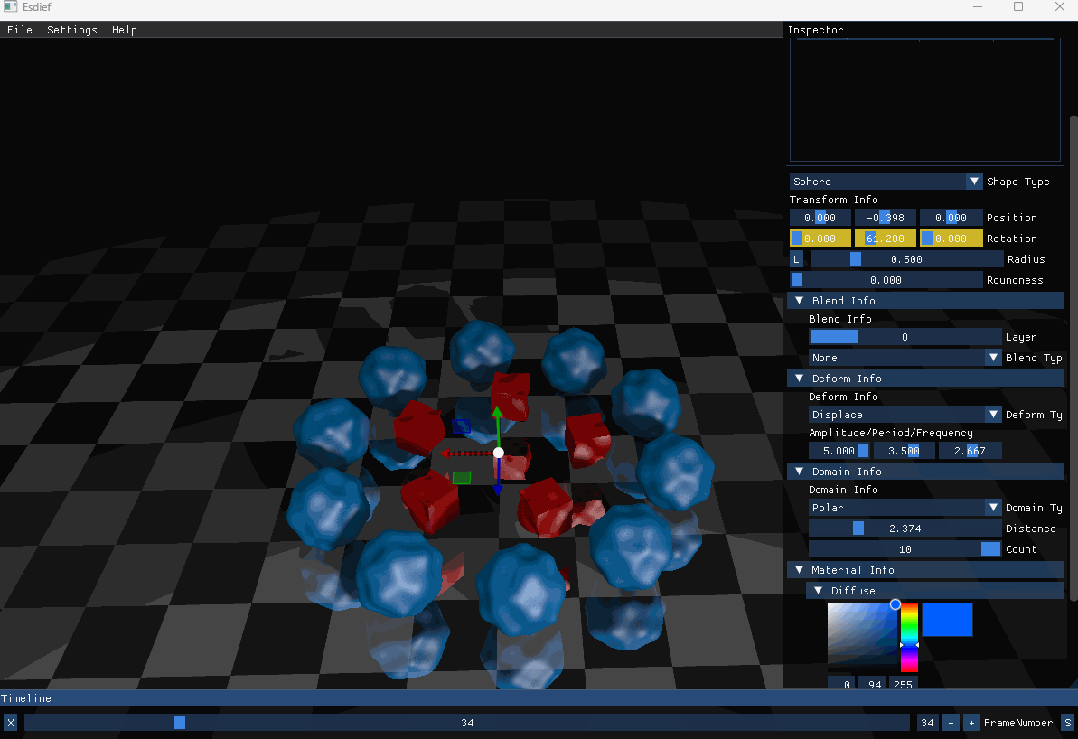Click the minus button to decrement frame
1078x739 pixels.
(x=951, y=723)
